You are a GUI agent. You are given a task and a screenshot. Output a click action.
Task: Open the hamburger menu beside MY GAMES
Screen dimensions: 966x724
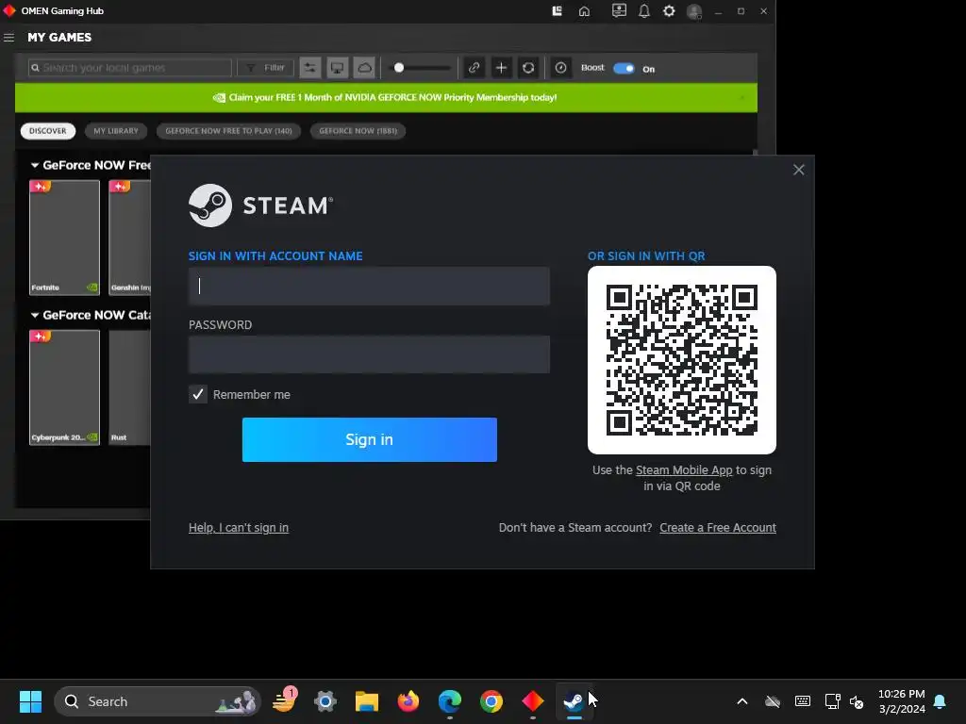(8, 38)
